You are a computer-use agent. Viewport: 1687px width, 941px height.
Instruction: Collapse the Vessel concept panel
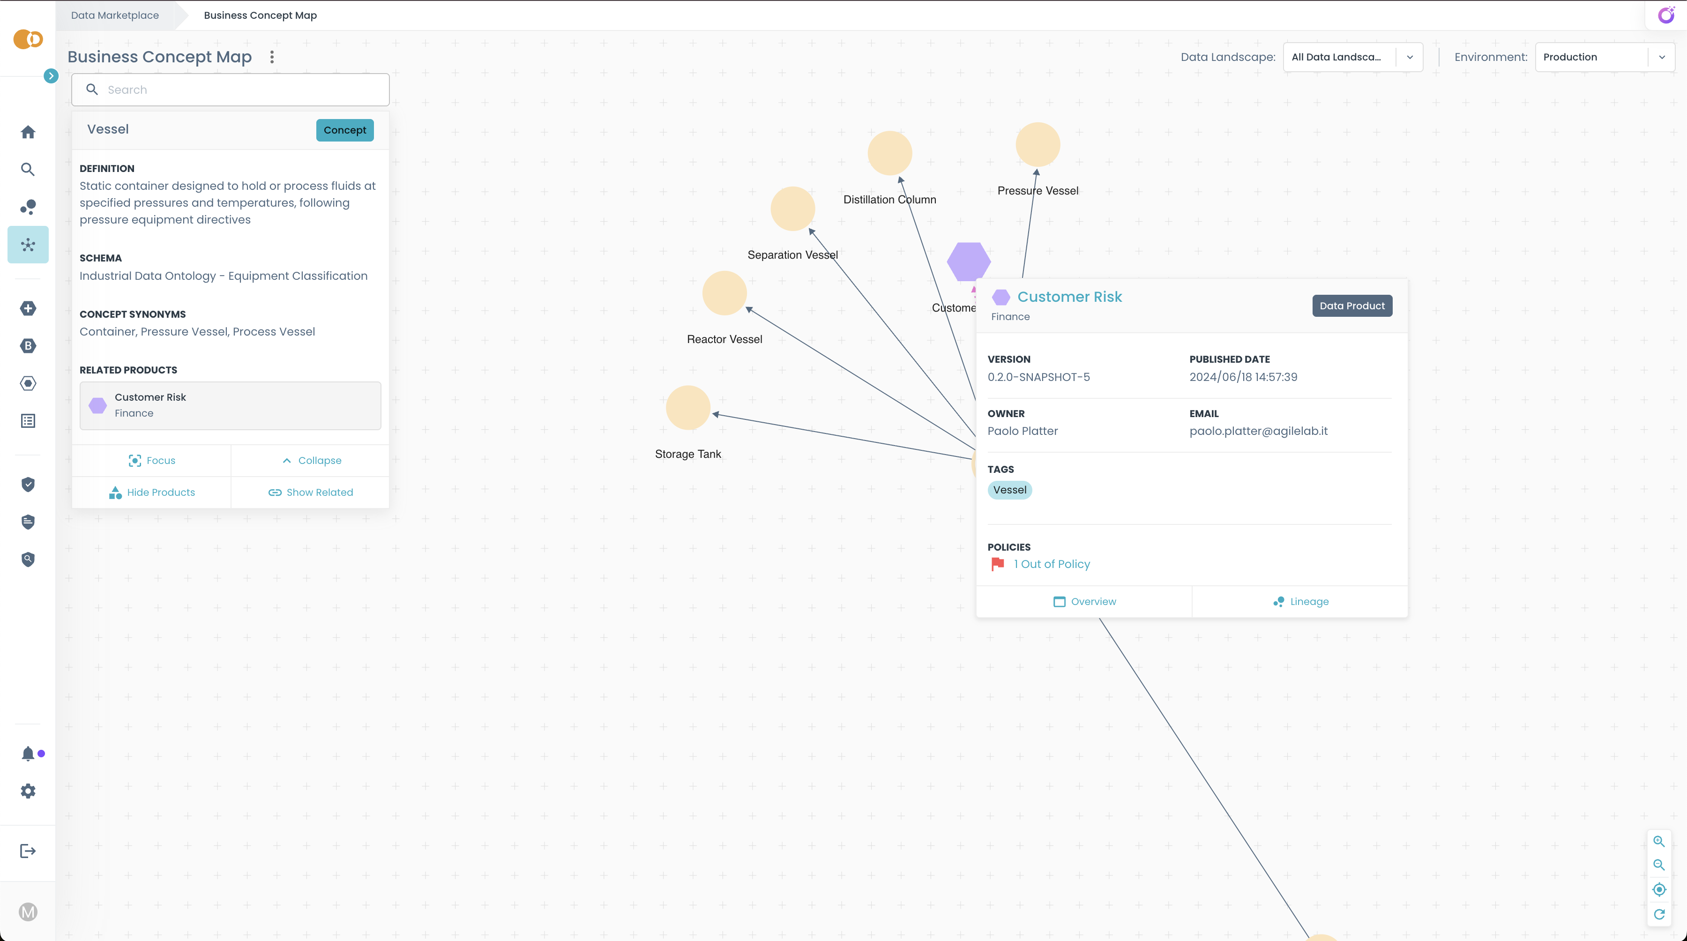[x=311, y=460]
